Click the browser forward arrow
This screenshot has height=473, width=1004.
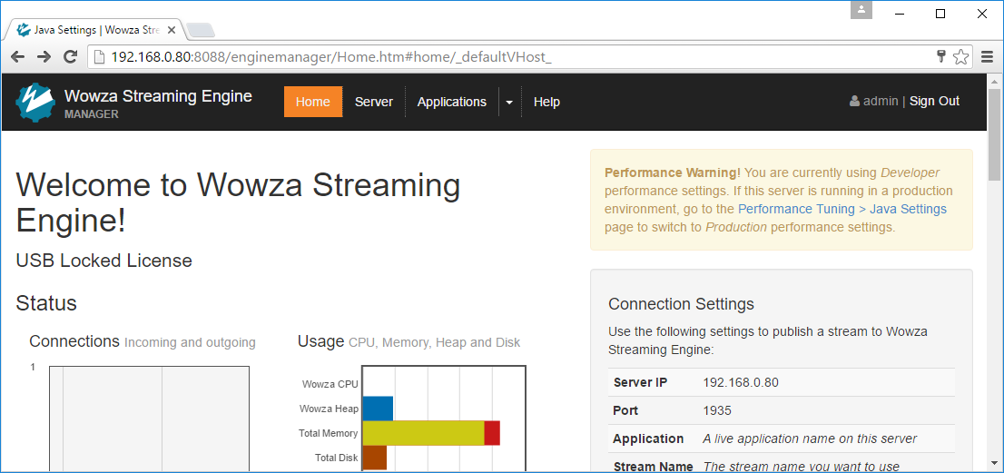point(44,57)
